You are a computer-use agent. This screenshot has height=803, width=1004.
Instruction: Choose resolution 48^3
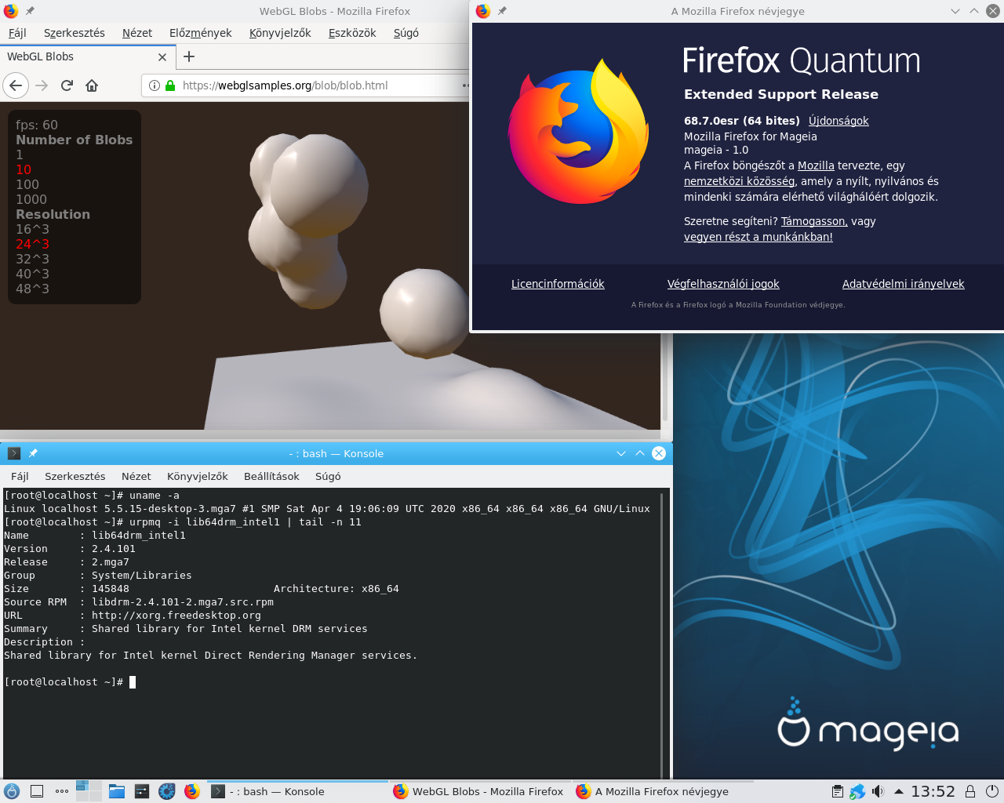pos(32,289)
